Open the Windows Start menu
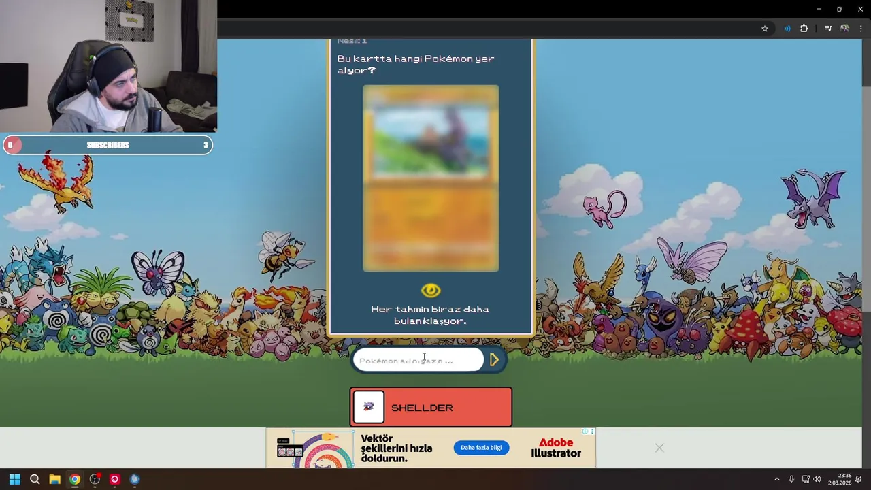Viewport: 871px width, 490px height. (14, 479)
